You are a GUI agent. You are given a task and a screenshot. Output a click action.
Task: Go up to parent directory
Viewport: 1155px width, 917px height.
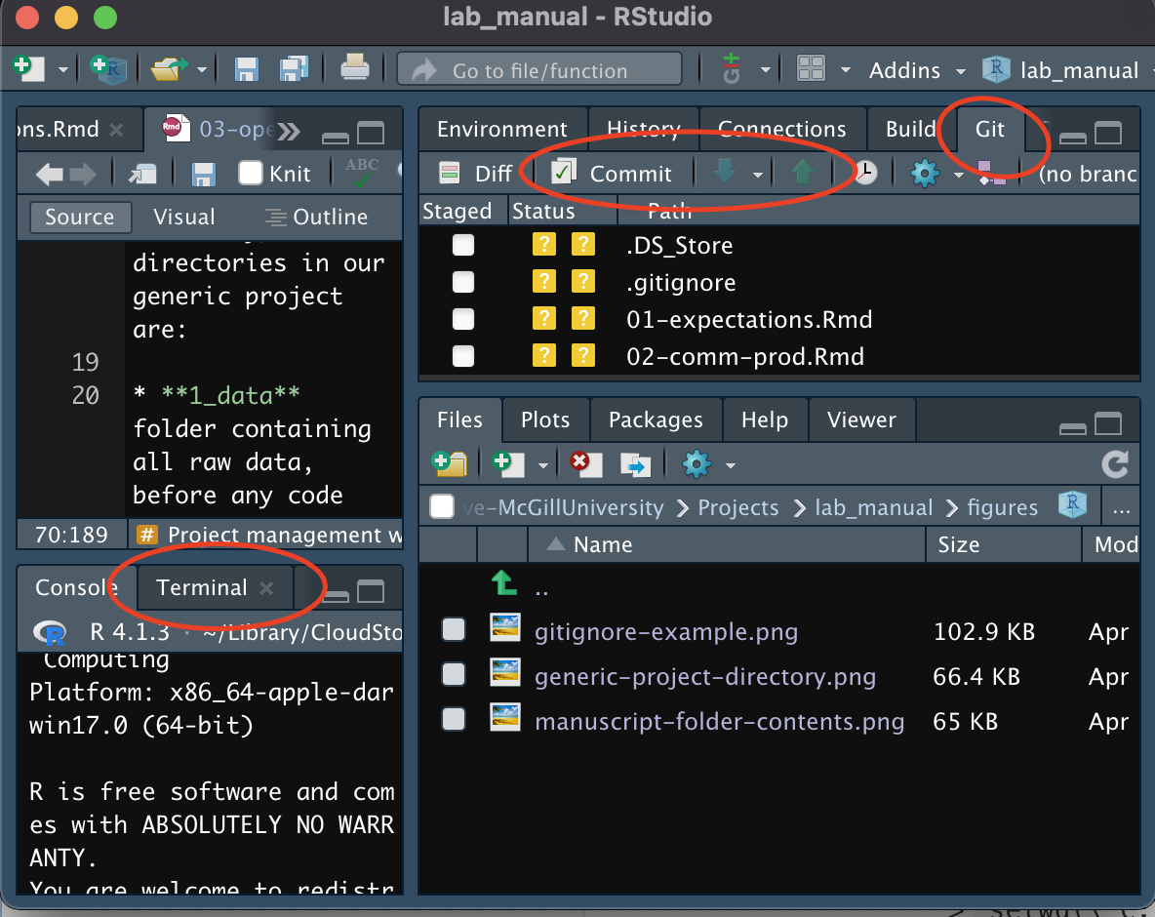click(504, 584)
